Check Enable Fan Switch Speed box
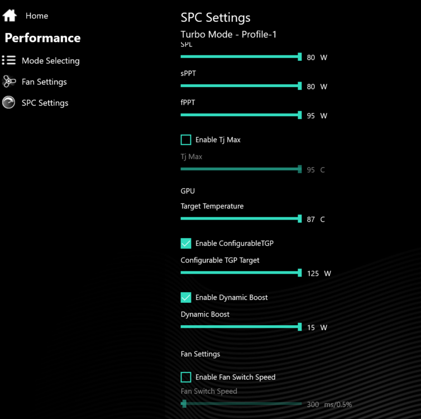The height and width of the screenshot is (419, 421). click(186, 377)
